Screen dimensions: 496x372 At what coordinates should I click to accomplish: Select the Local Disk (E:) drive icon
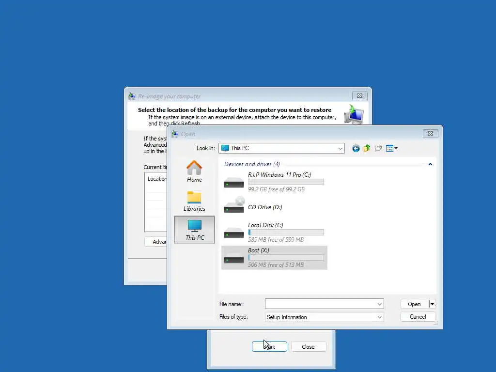(234, 232)
